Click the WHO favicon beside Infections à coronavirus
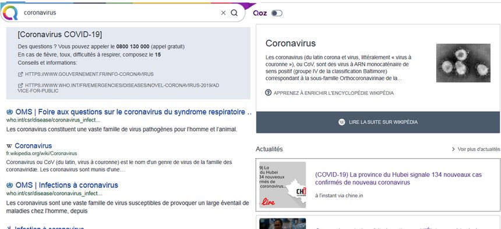Viewport: 501px width, 229px height. pos(9,185)
